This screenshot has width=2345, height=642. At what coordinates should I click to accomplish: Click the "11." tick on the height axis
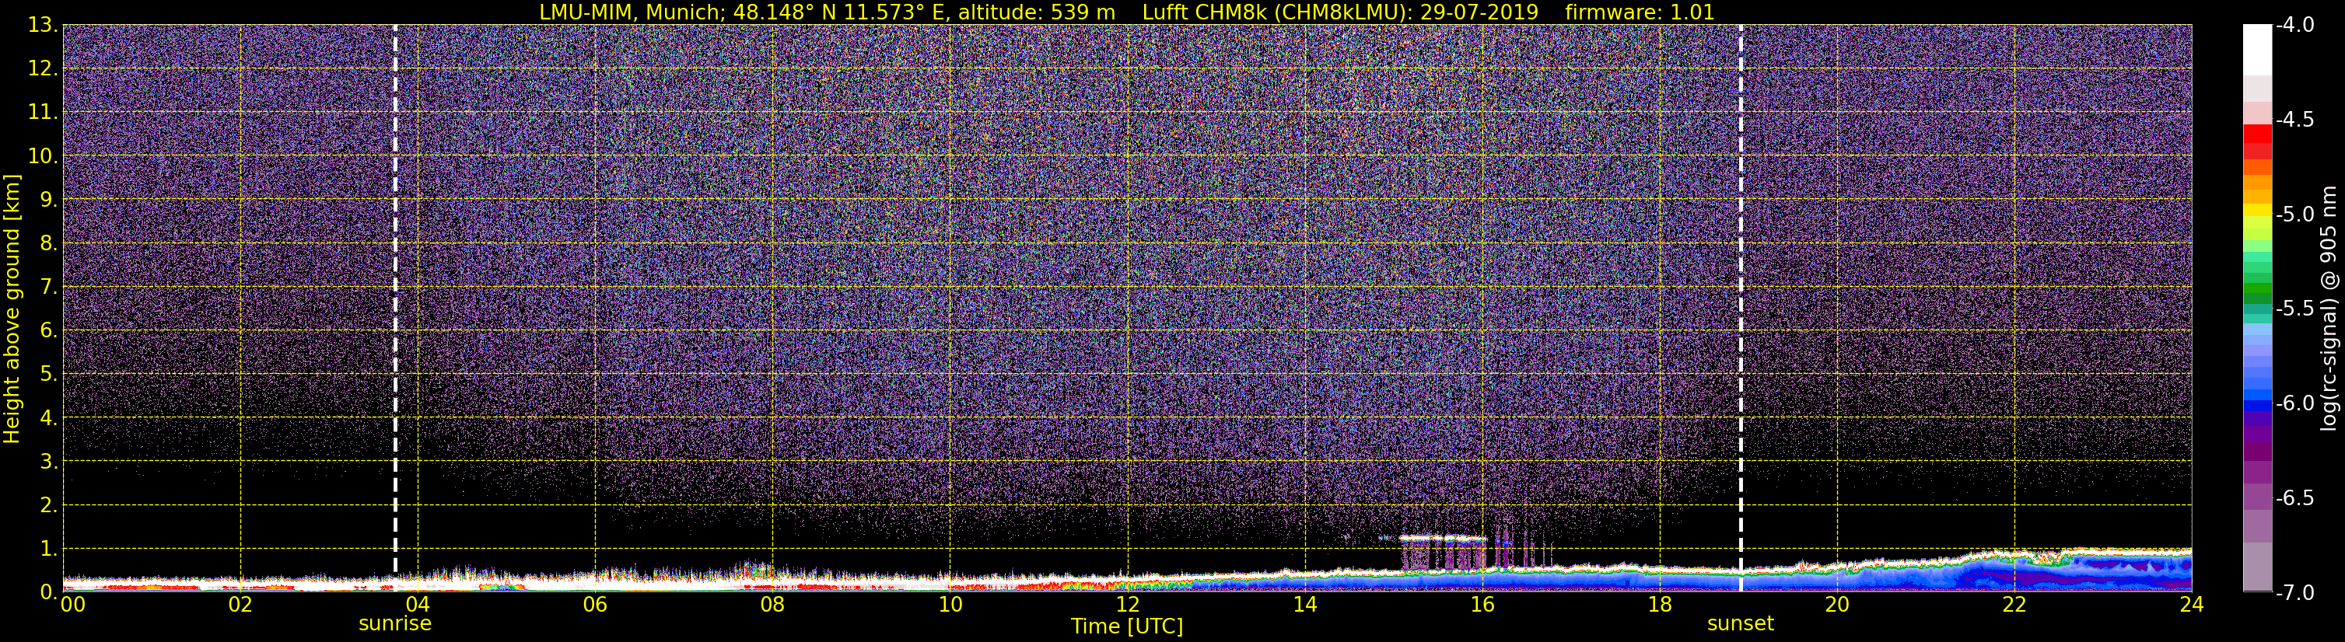(44, 112)
